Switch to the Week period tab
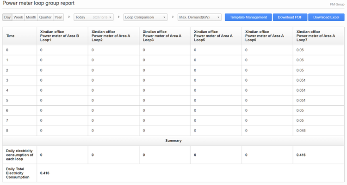Image resolution: width=347 pixels, height=185 pixels. point(19,18)
